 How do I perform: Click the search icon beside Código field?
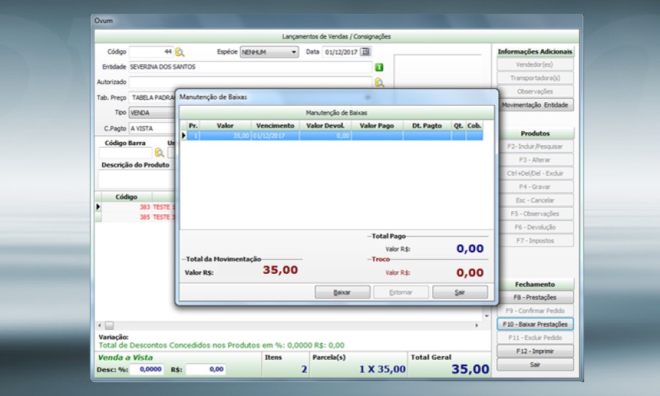(180, 52)
